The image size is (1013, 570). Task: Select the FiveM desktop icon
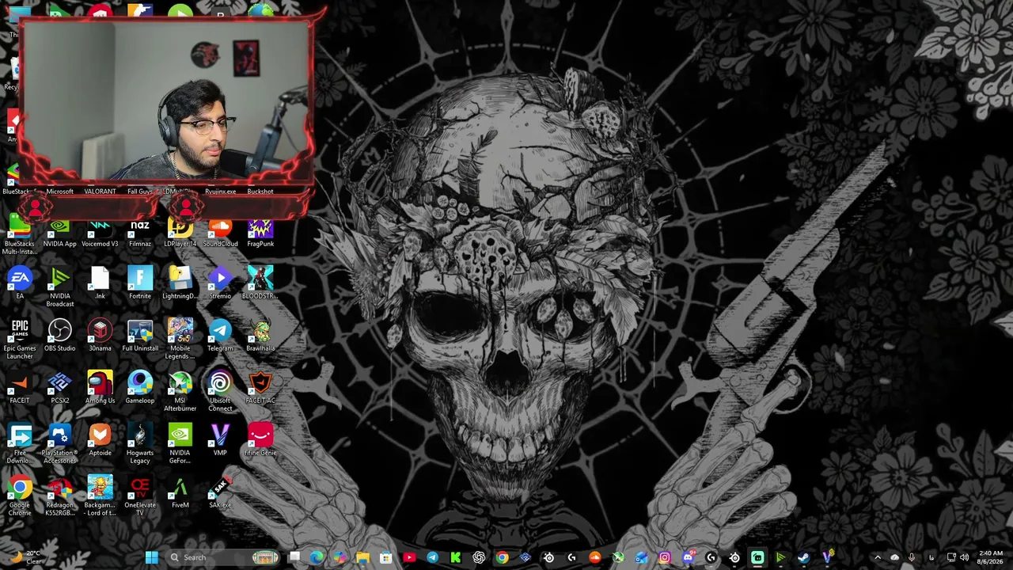click(x=180, y=492)
